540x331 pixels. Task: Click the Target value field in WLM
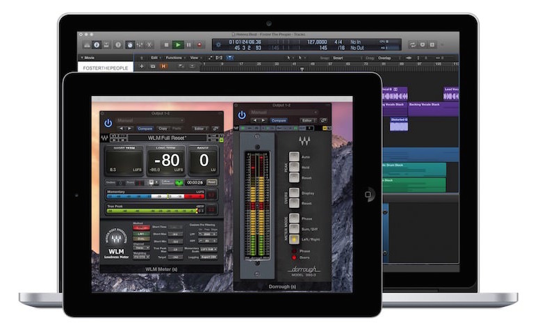tap(176, 257)
